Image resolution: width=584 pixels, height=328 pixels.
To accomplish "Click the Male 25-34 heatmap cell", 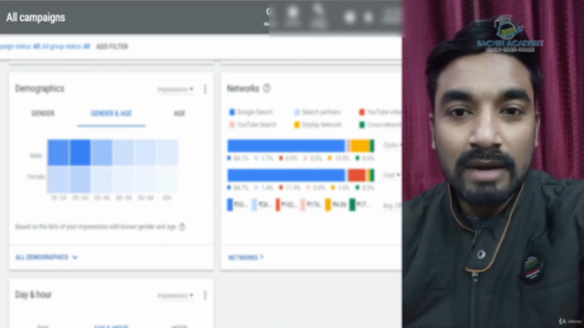I will click(x=79, y=152).
